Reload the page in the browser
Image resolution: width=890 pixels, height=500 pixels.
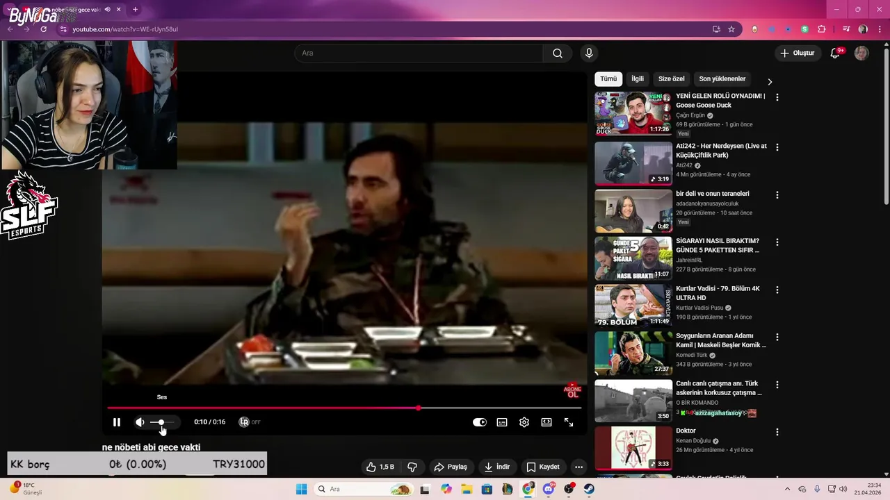pyautogui.click(x=43, y=29)
